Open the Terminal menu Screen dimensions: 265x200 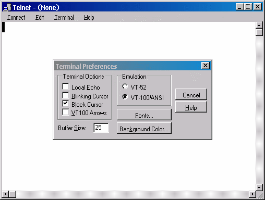click(x=64, y=18)
